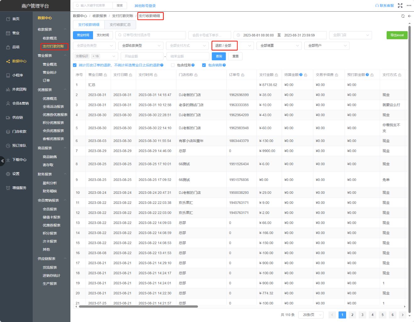Image resolution: width=414 pixels, height=322 pixels.
Task: Click the 查询 search button
Action: (219, 56)
